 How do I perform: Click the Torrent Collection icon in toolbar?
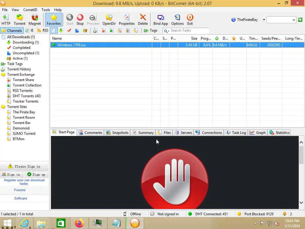111,31
